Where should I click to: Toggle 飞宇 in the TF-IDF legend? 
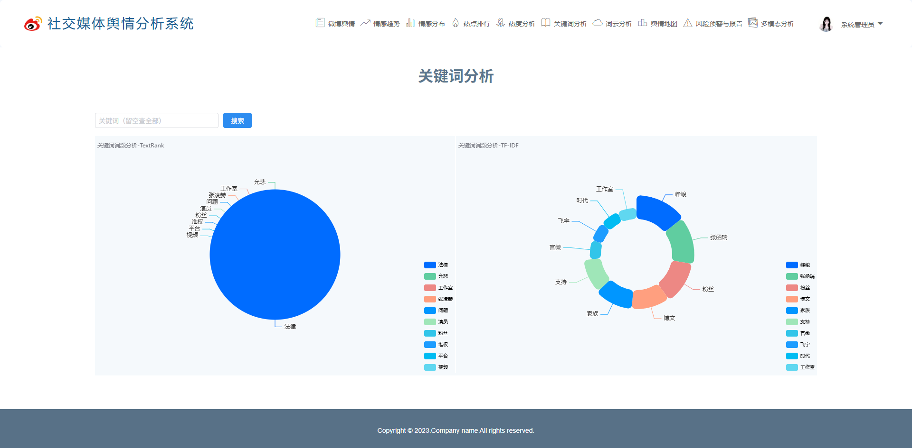(798, 345)
